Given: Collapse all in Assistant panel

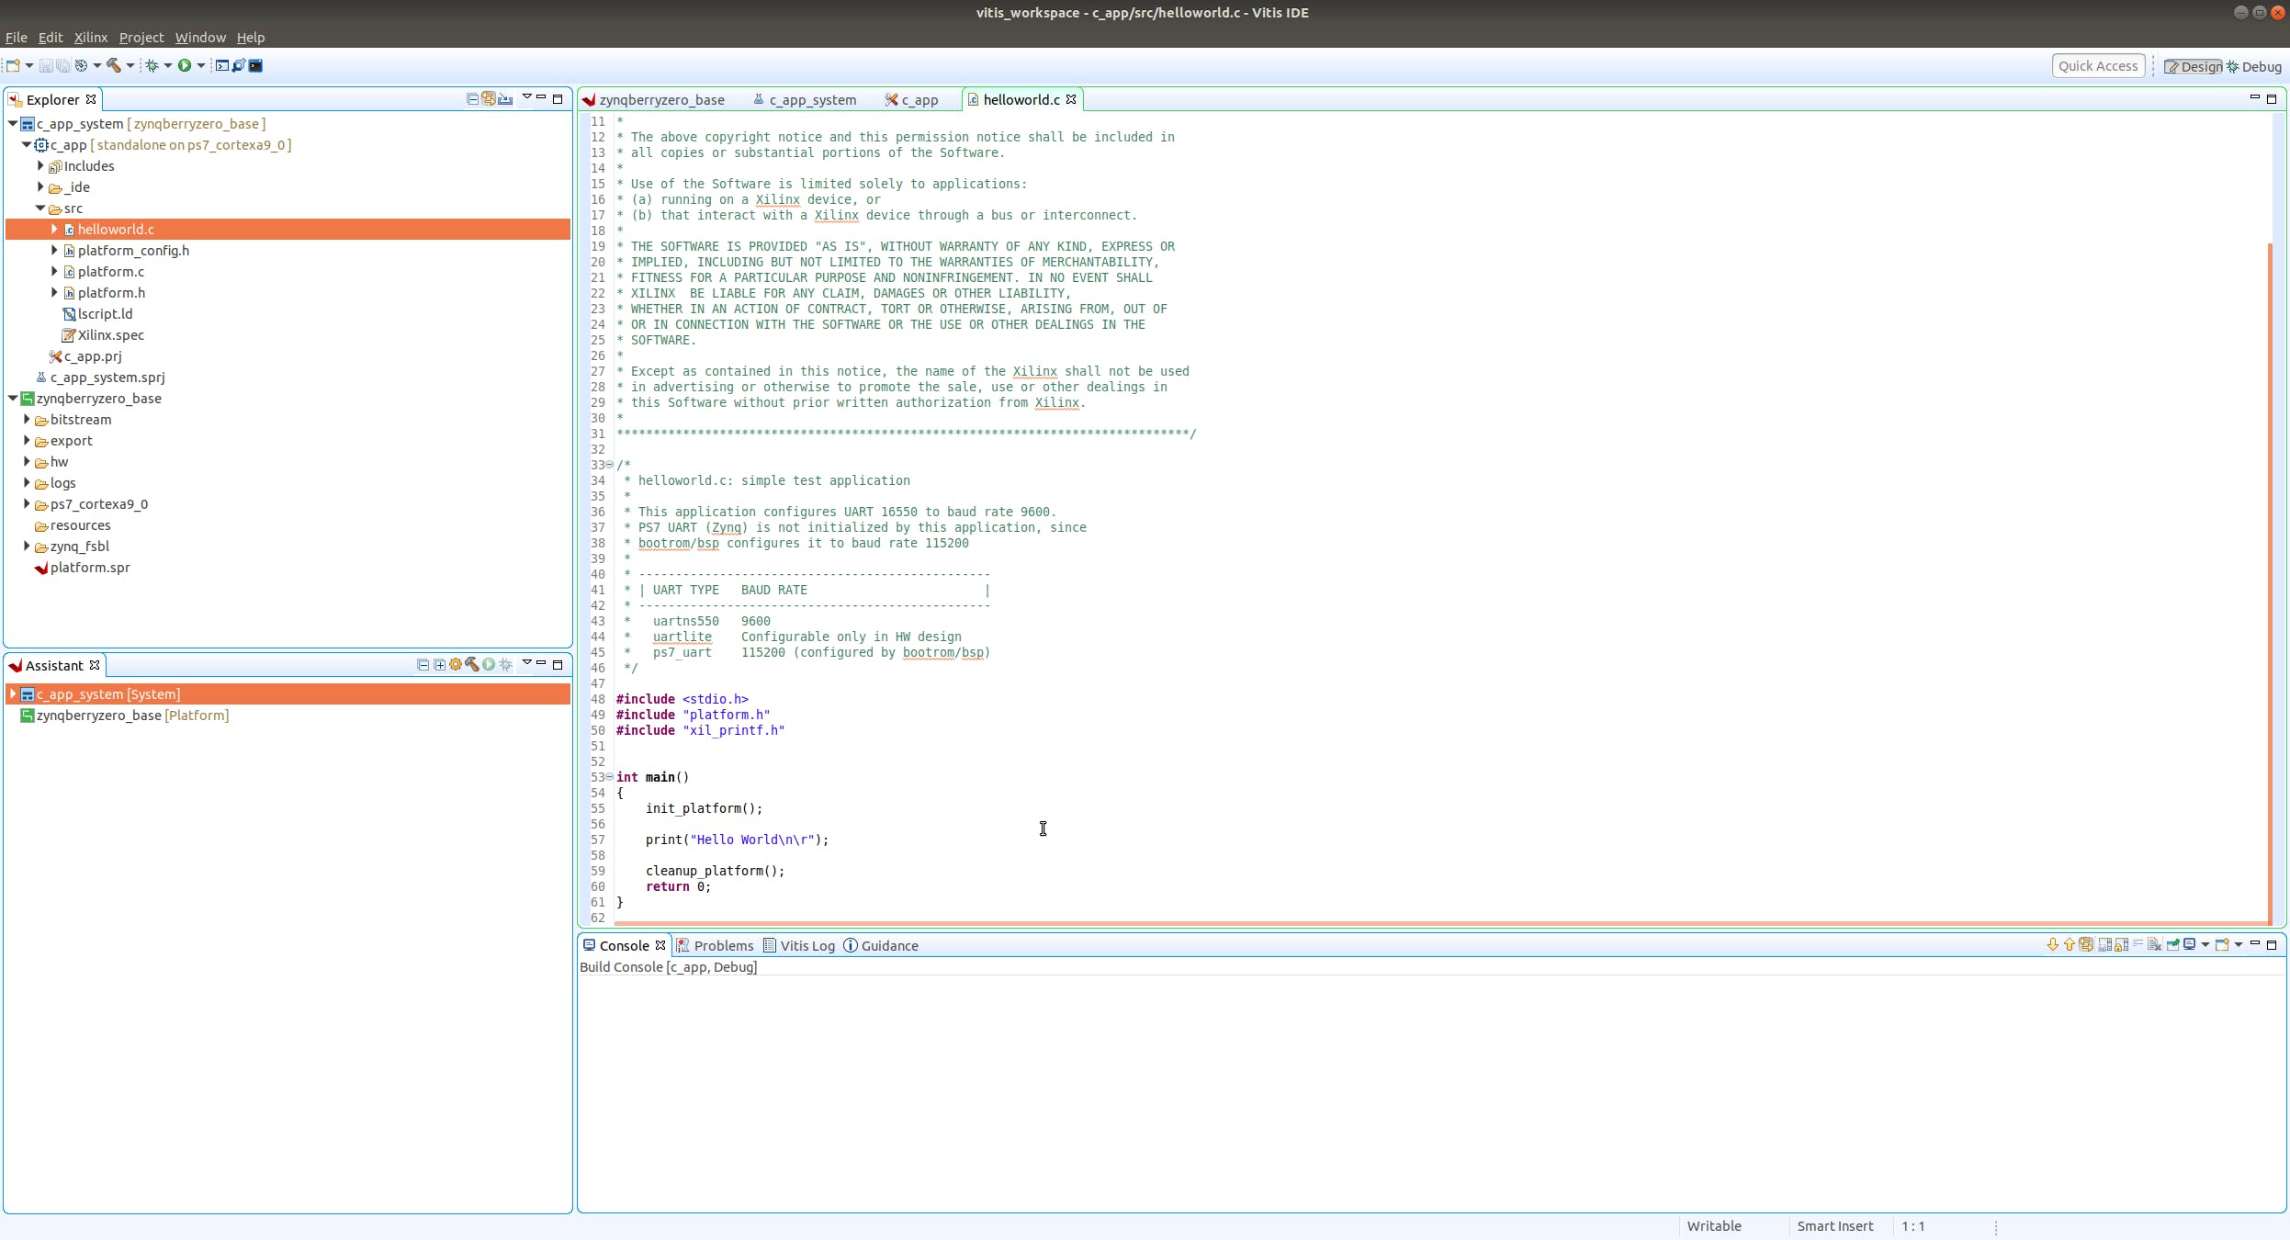Looking at the screenshot, I should [x=423, y=665].
